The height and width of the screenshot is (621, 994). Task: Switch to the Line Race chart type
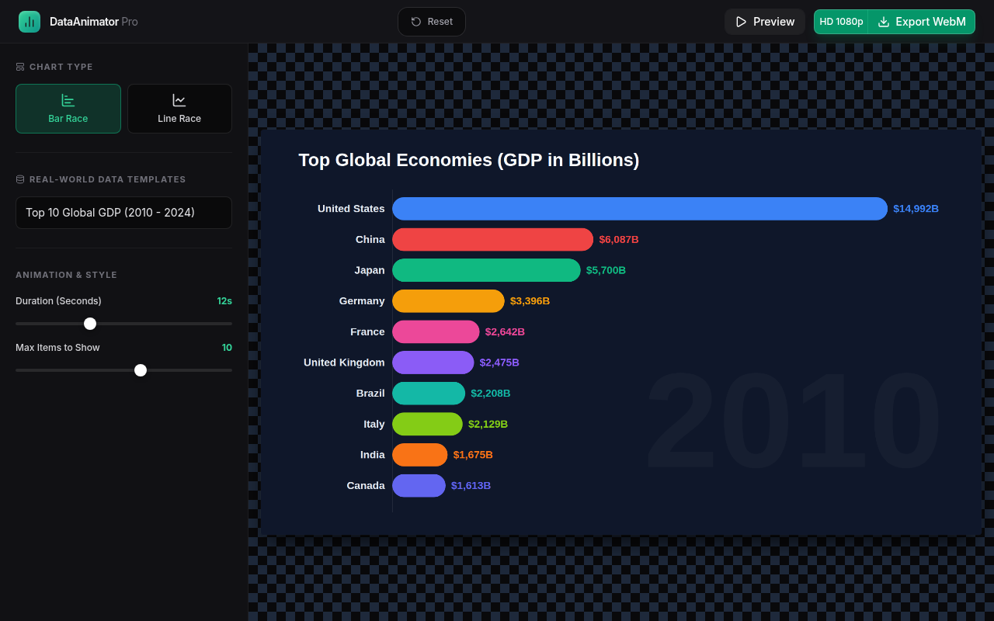pyautogui.click(x=179, y=109)
